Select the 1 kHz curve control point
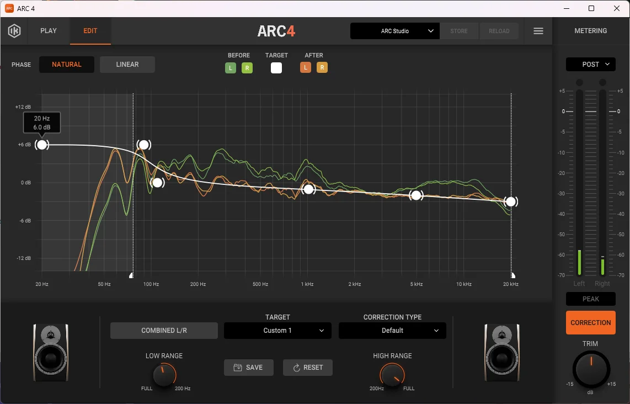This screenshot has width=630, height=404. tap(308, 189)
